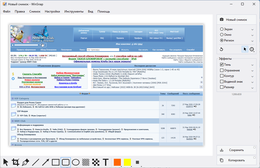This screenshot has height=168, width=260.
Task: Select the Pixelate blur tool
Action: [x=96, y=162]
